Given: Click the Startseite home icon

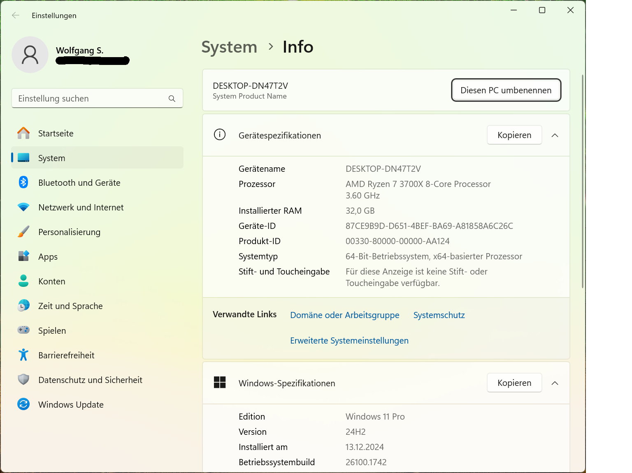Looking at the screenshot, I should [x=23, y=133].
